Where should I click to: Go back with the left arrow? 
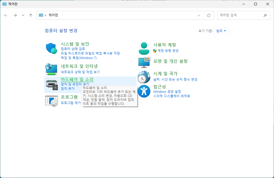pos(6,15)
